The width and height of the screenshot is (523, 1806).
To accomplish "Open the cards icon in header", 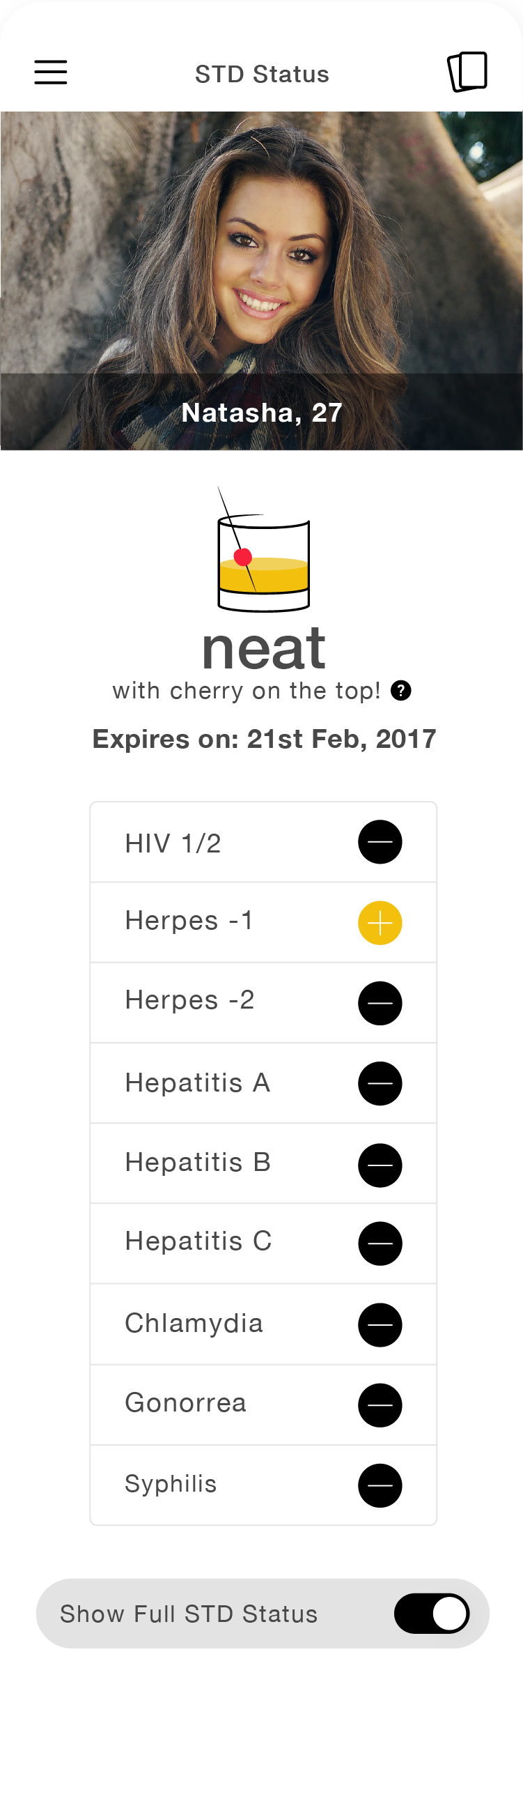I will click(467, 72).
